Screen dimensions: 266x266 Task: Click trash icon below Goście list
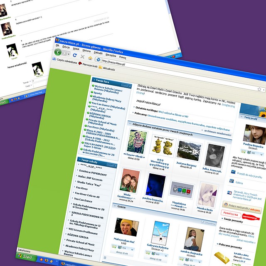[105, 258]
